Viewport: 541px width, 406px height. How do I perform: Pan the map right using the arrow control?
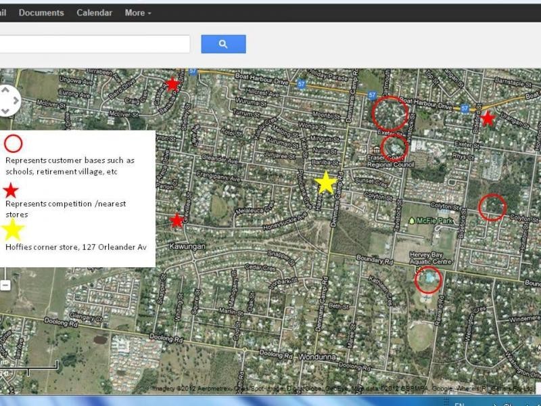click(x=16, y=100)
